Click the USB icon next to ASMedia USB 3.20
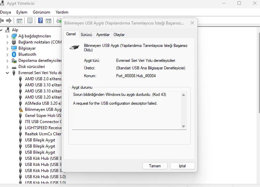 pyautogui.click(x=20, y=103)
